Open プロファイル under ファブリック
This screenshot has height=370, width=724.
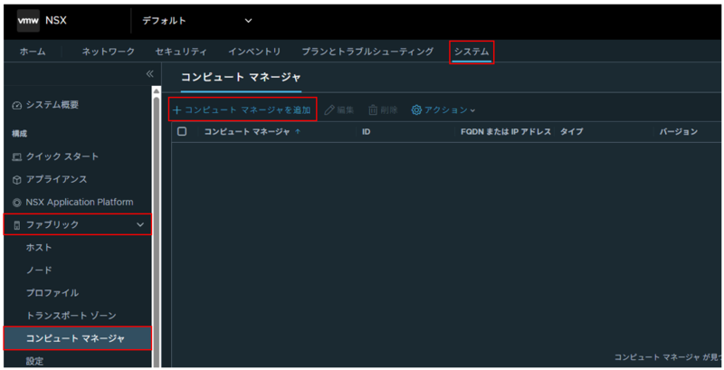(x=52, y=292)
